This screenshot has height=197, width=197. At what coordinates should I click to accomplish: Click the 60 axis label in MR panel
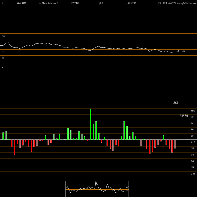(192, 123)
